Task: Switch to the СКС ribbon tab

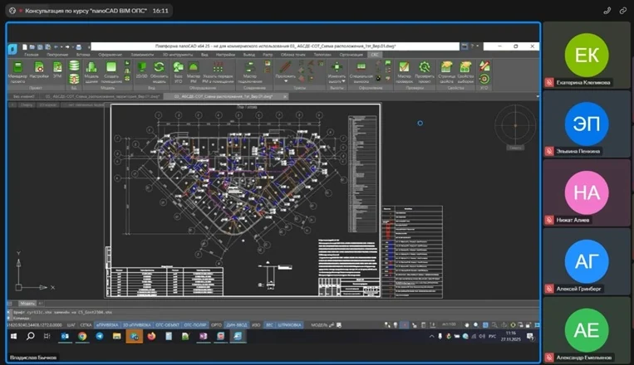Action: coord(375,55)
